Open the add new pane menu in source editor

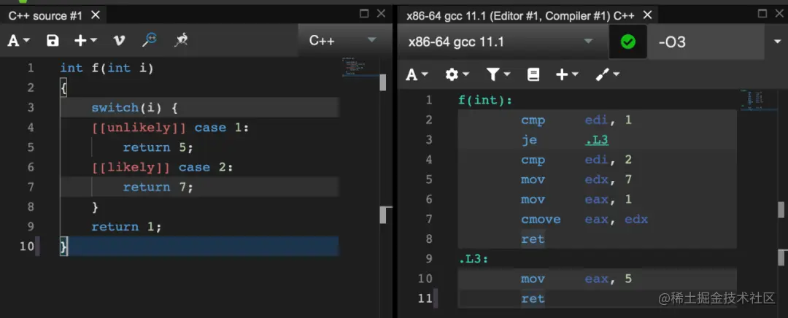85,41
